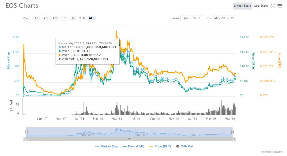
Task: Click the Mar '19 date axis label
Action: tap(211, 119)
